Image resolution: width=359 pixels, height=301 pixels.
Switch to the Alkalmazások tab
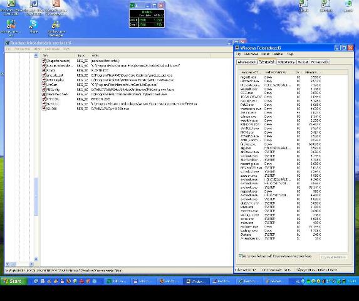pyautogui.click(x=247, y=62)
